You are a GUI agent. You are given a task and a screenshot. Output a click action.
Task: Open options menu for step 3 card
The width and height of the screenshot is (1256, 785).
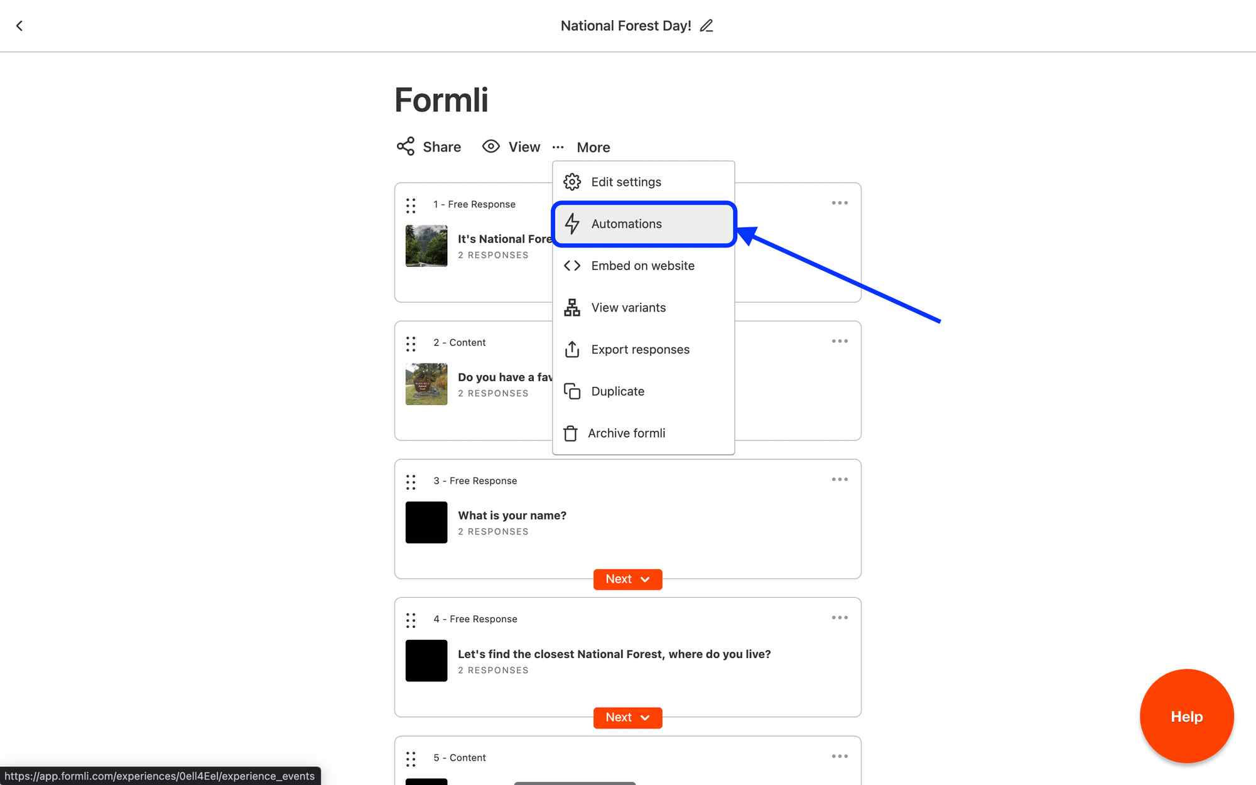tap(840, 480)
